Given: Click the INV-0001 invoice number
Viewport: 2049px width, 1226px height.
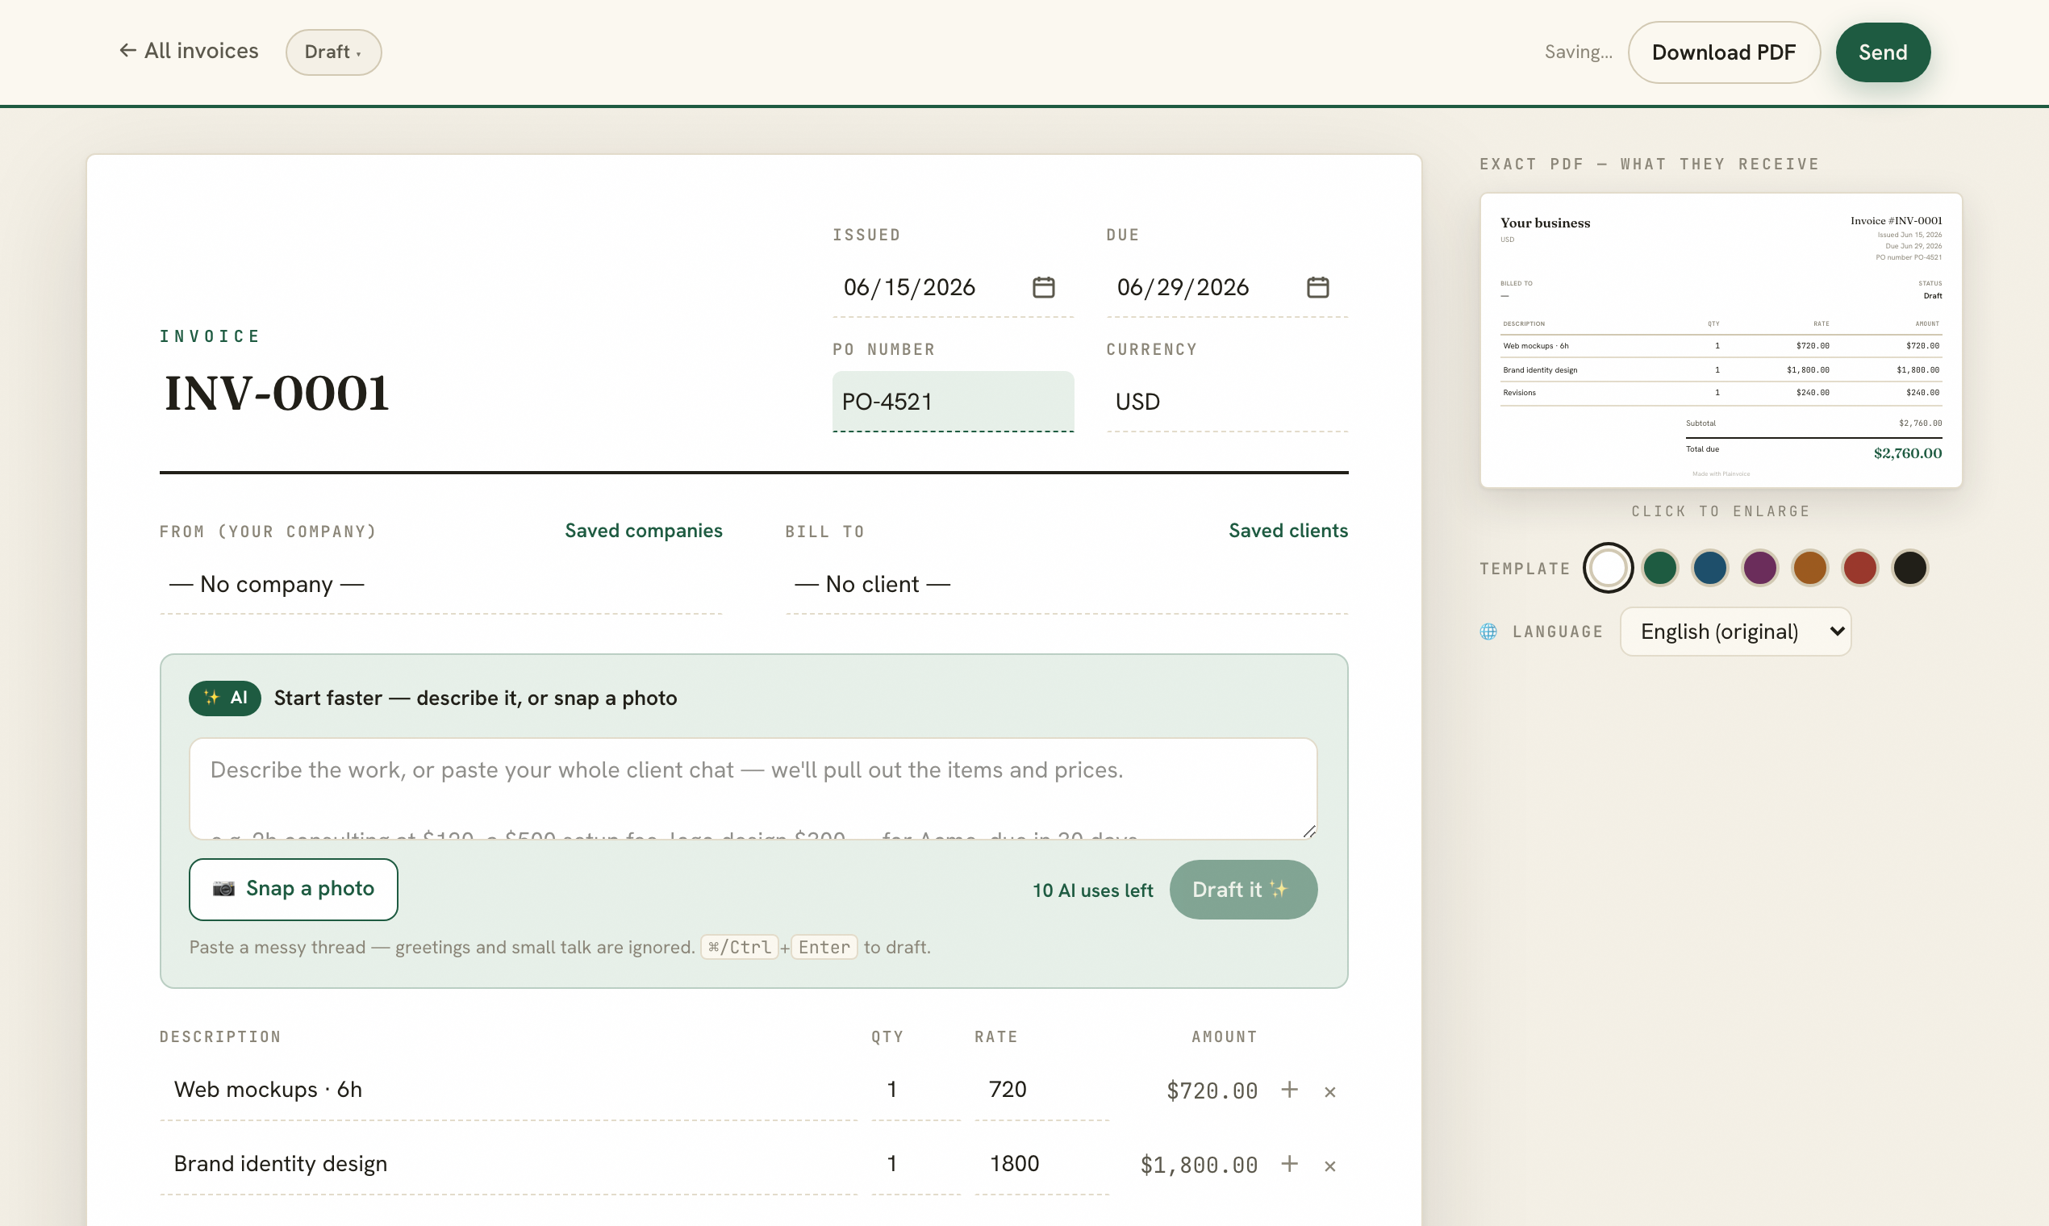Looking at the screenshot, I should point(277,394).
